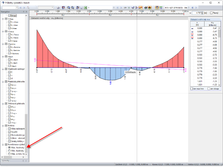The height and width of the screenshot is (167, 223).
Task: Click the green results-on-surface icon
Action: 146,8
